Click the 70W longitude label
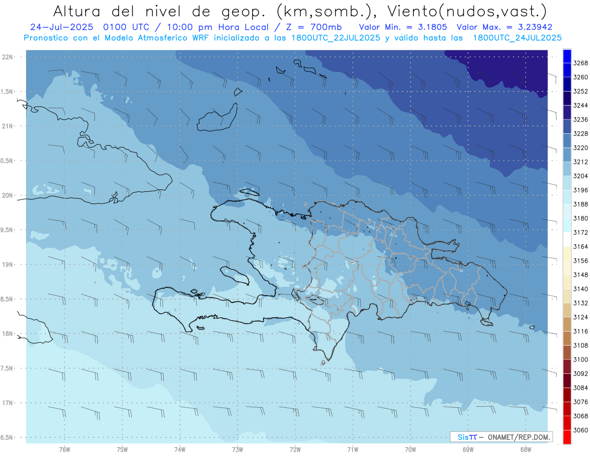Viewport: 590px width, 456px height. pyautogui.click(x=411, y=449)
